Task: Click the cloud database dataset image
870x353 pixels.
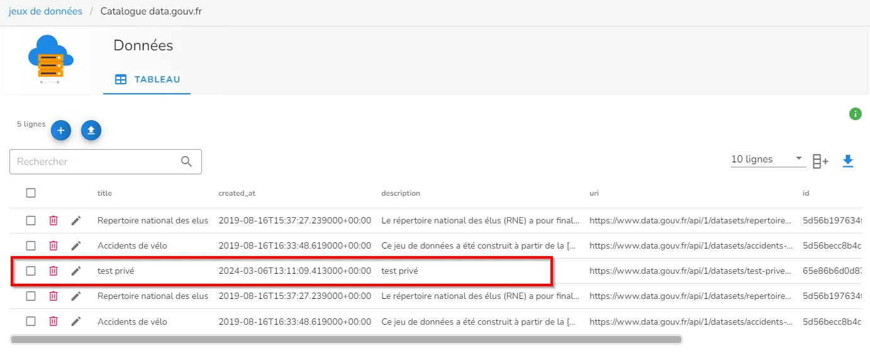Action: point(51,59)
